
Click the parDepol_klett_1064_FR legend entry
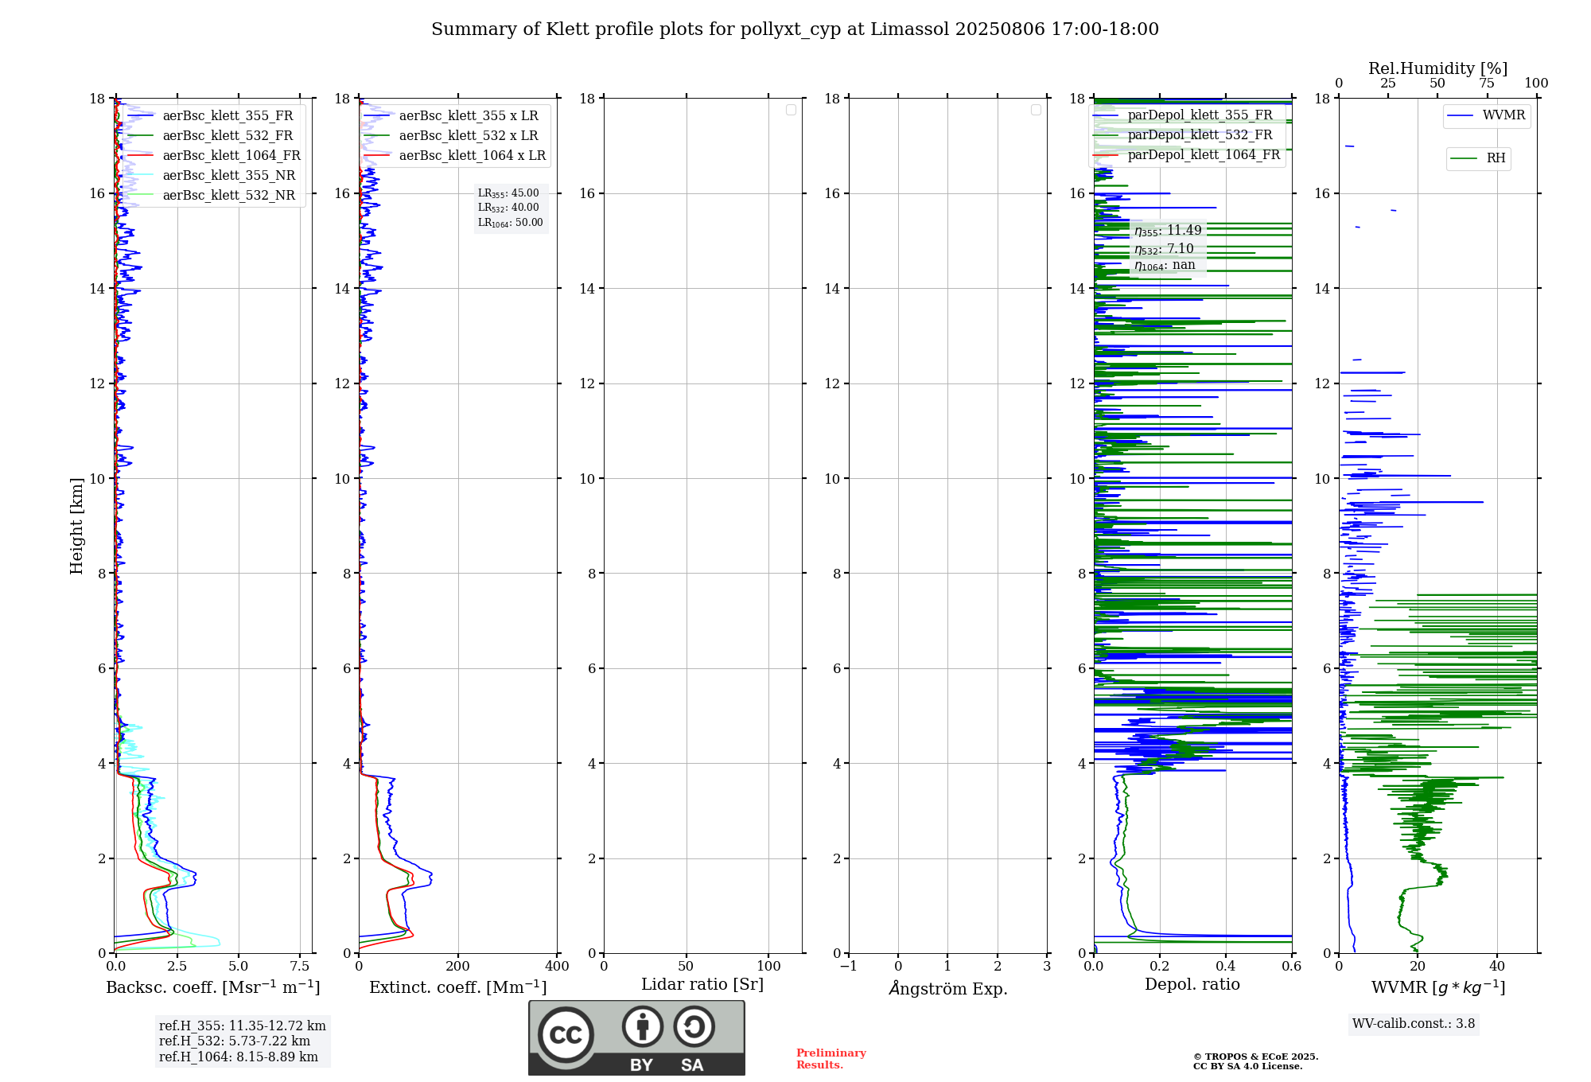pos(1187,154)
